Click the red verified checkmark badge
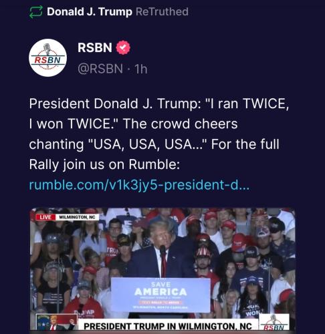This screenshot has height=334, width=325. coord(123,47)
